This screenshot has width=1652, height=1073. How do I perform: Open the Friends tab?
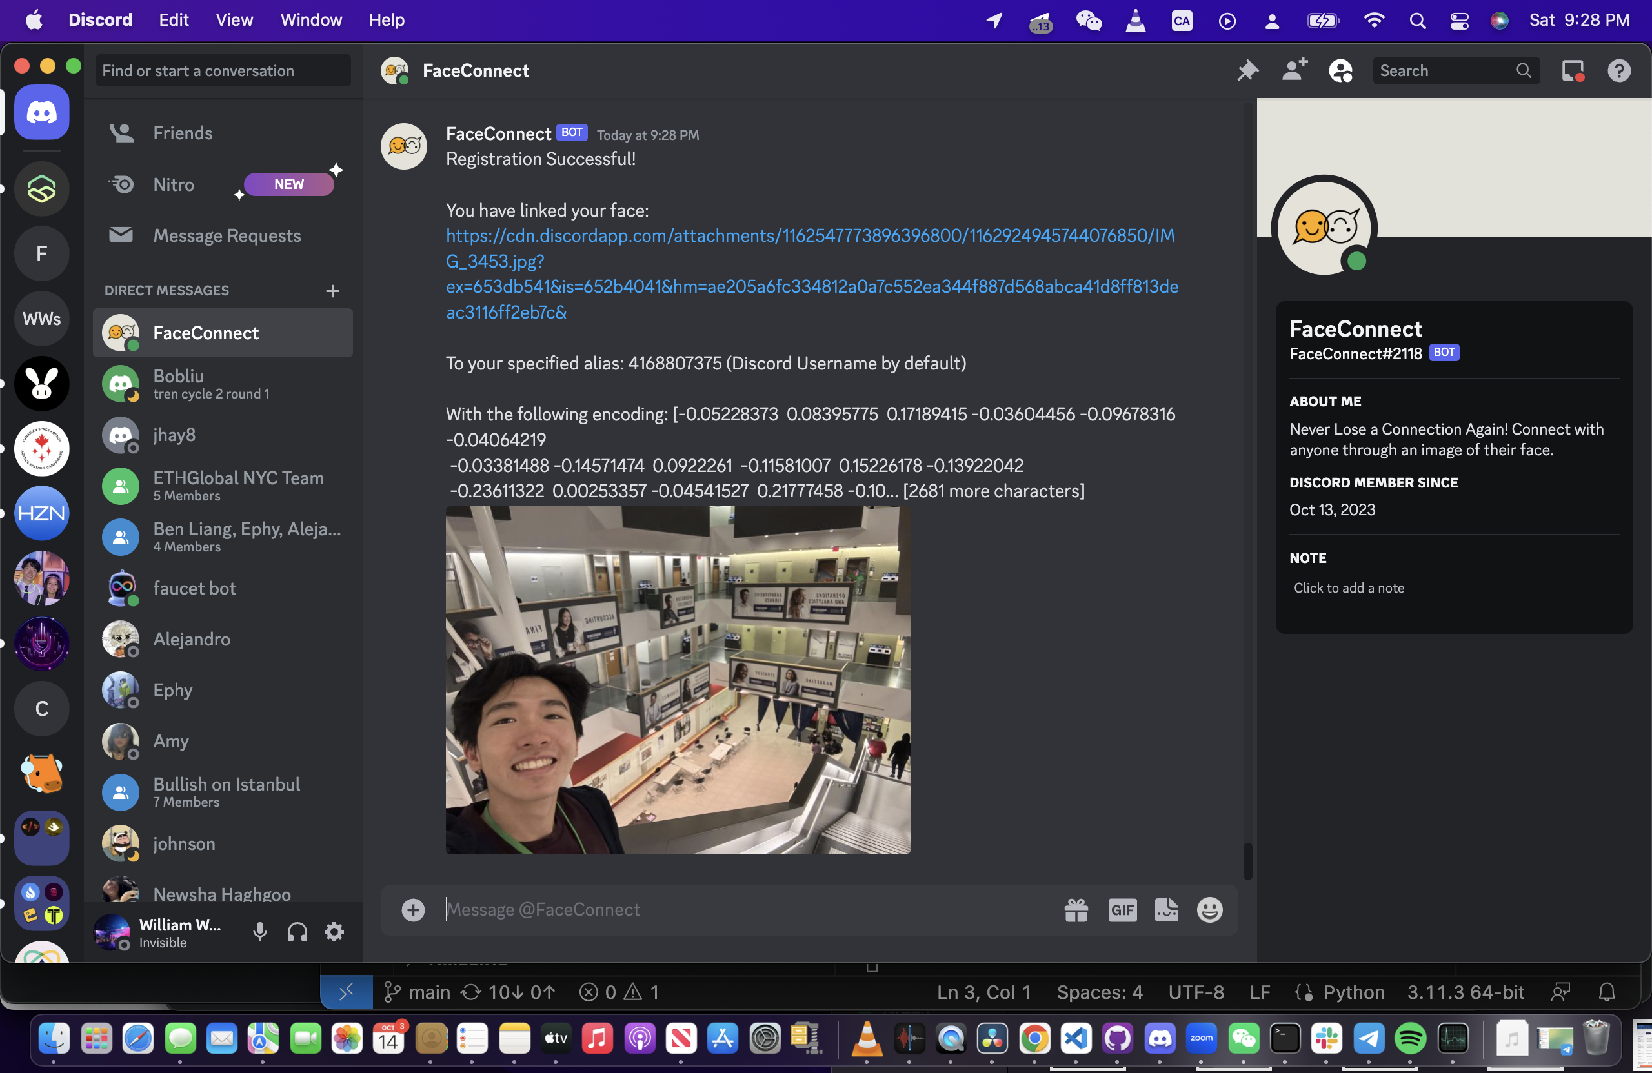point(183,133)
